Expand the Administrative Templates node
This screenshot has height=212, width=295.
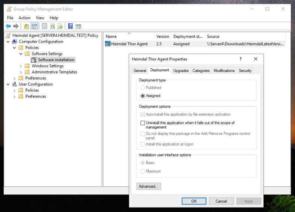coord(21,72)
